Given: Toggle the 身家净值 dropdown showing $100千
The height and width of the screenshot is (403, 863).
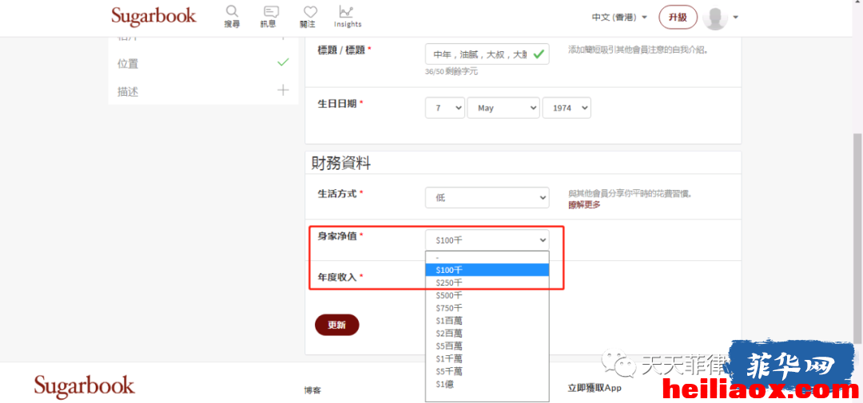Looking at the screenshot, I should click(487, 239).
